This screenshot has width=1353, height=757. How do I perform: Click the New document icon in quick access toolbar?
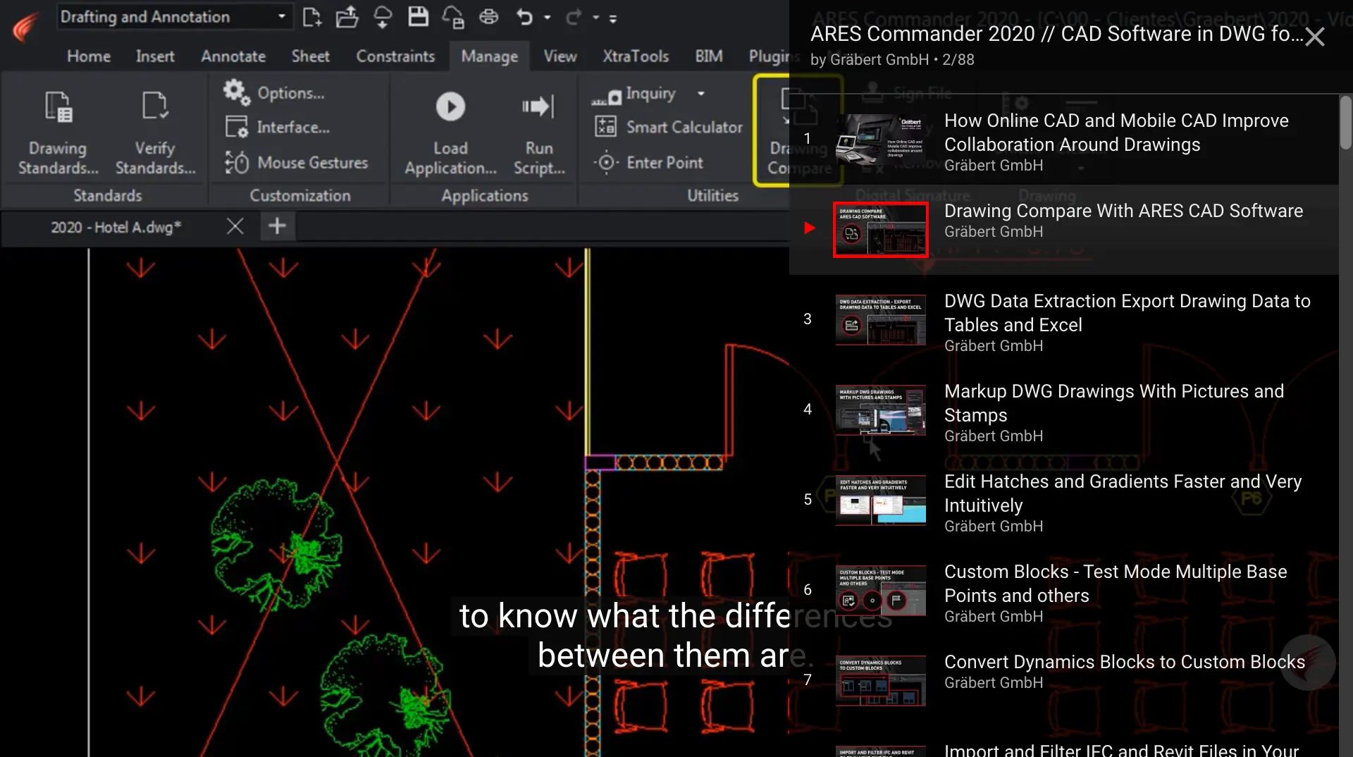click(311, 17)
